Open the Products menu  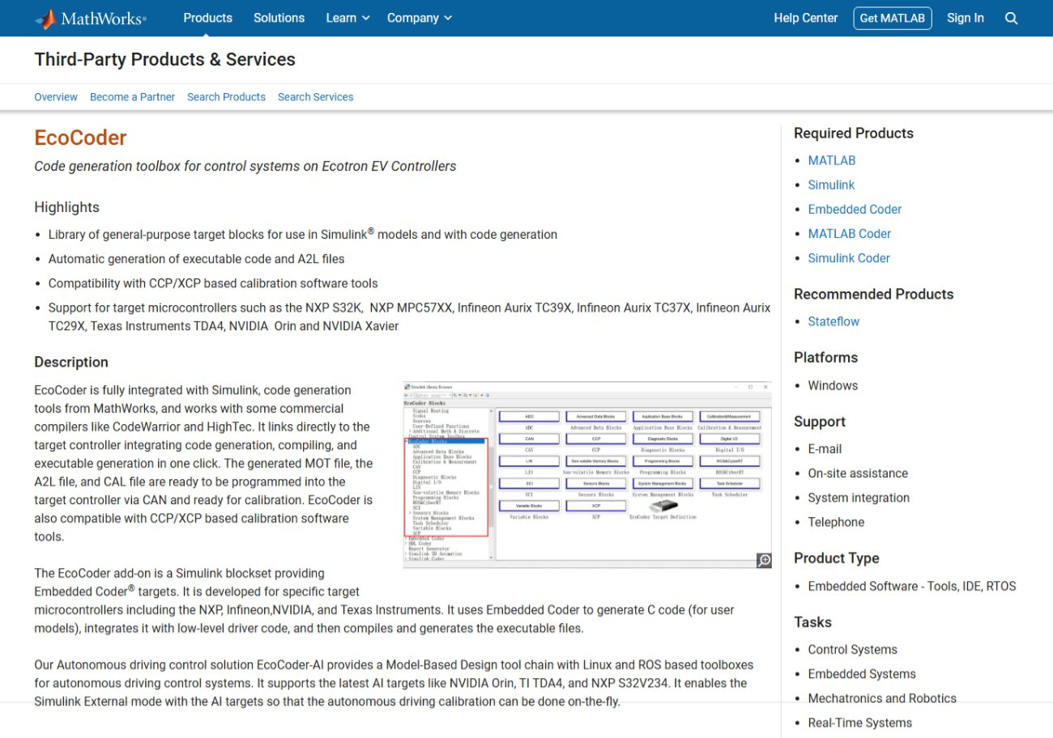[207, 18]
